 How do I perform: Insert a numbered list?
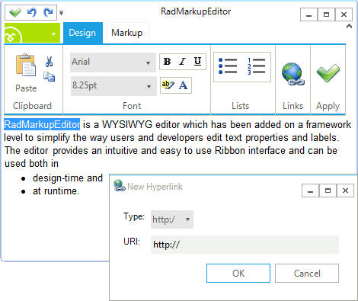click(256, 66)
